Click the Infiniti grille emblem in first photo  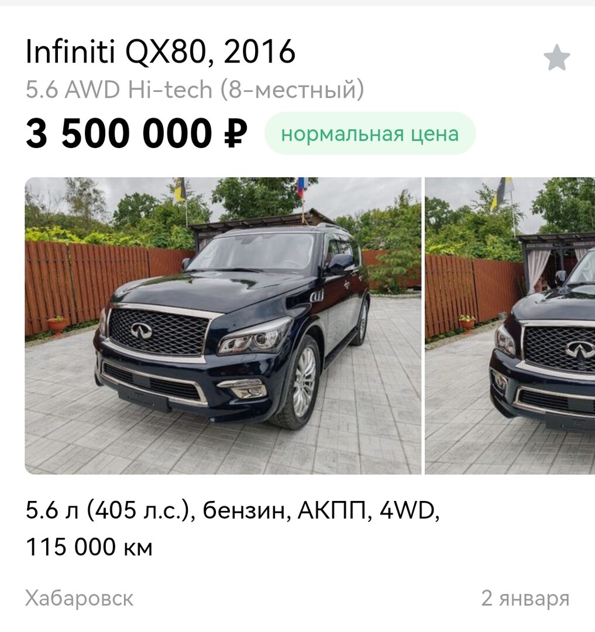[142, 330]
